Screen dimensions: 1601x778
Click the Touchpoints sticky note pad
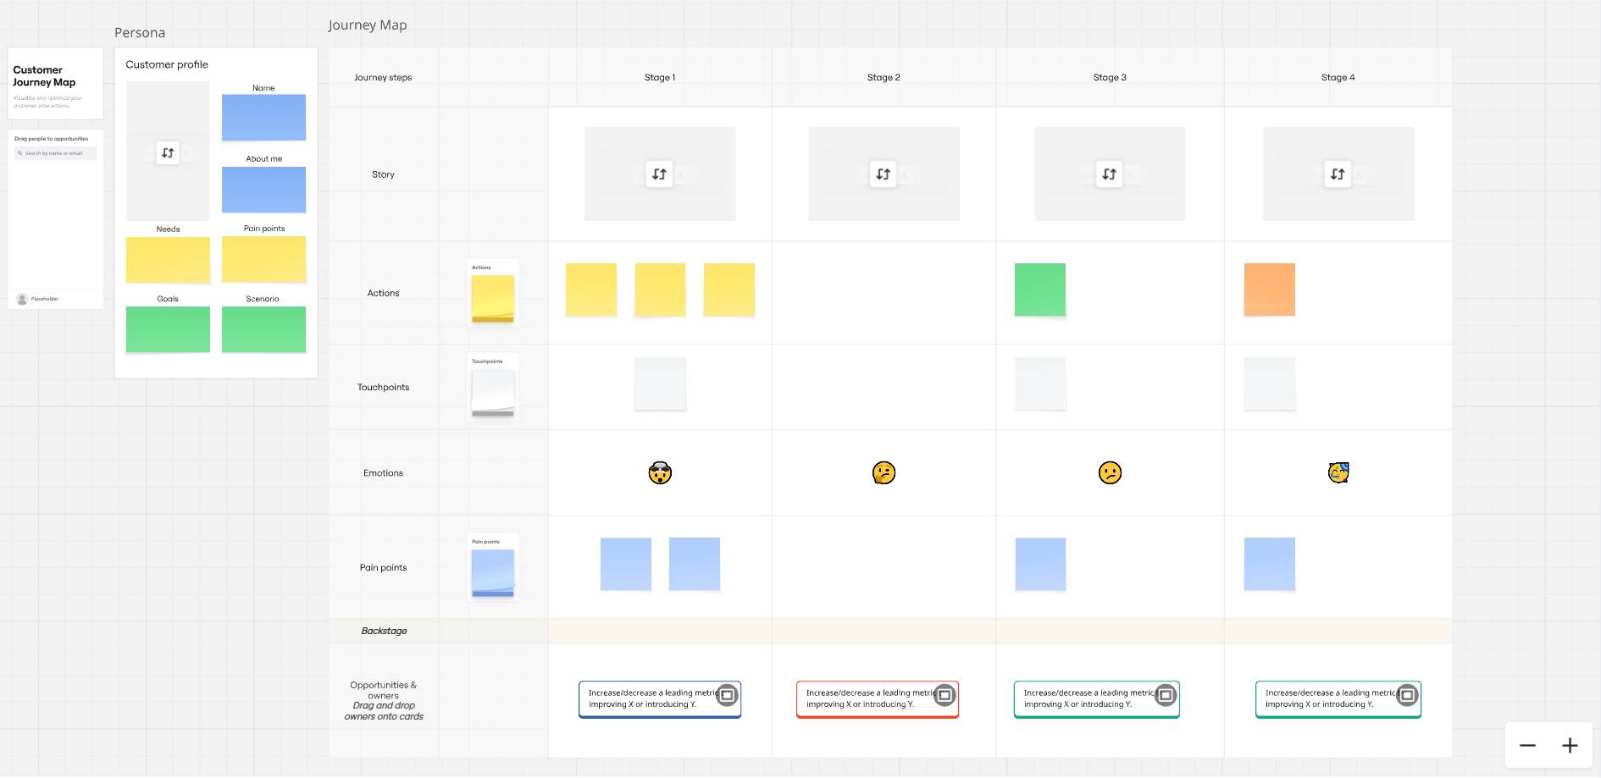click(492, 388)
